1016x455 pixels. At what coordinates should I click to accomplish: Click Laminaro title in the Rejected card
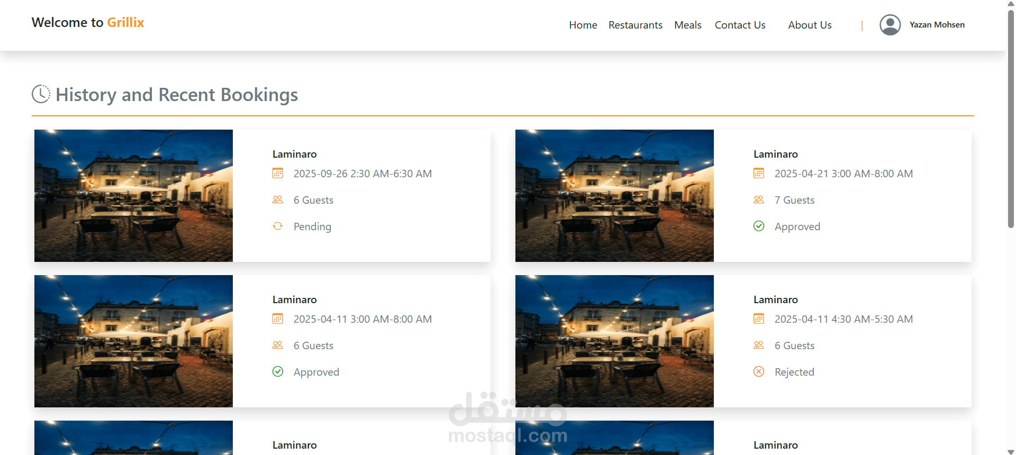pos(776,299)
